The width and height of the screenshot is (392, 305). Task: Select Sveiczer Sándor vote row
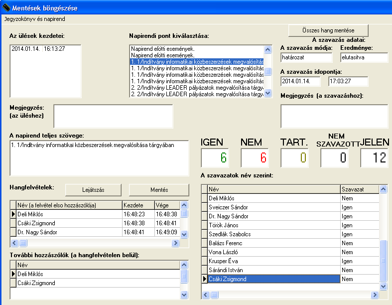(290, 207)
